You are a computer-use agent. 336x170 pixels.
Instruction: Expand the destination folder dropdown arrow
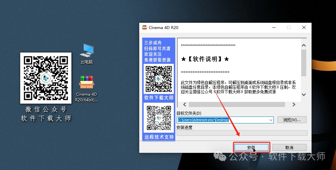coord(271,120)
